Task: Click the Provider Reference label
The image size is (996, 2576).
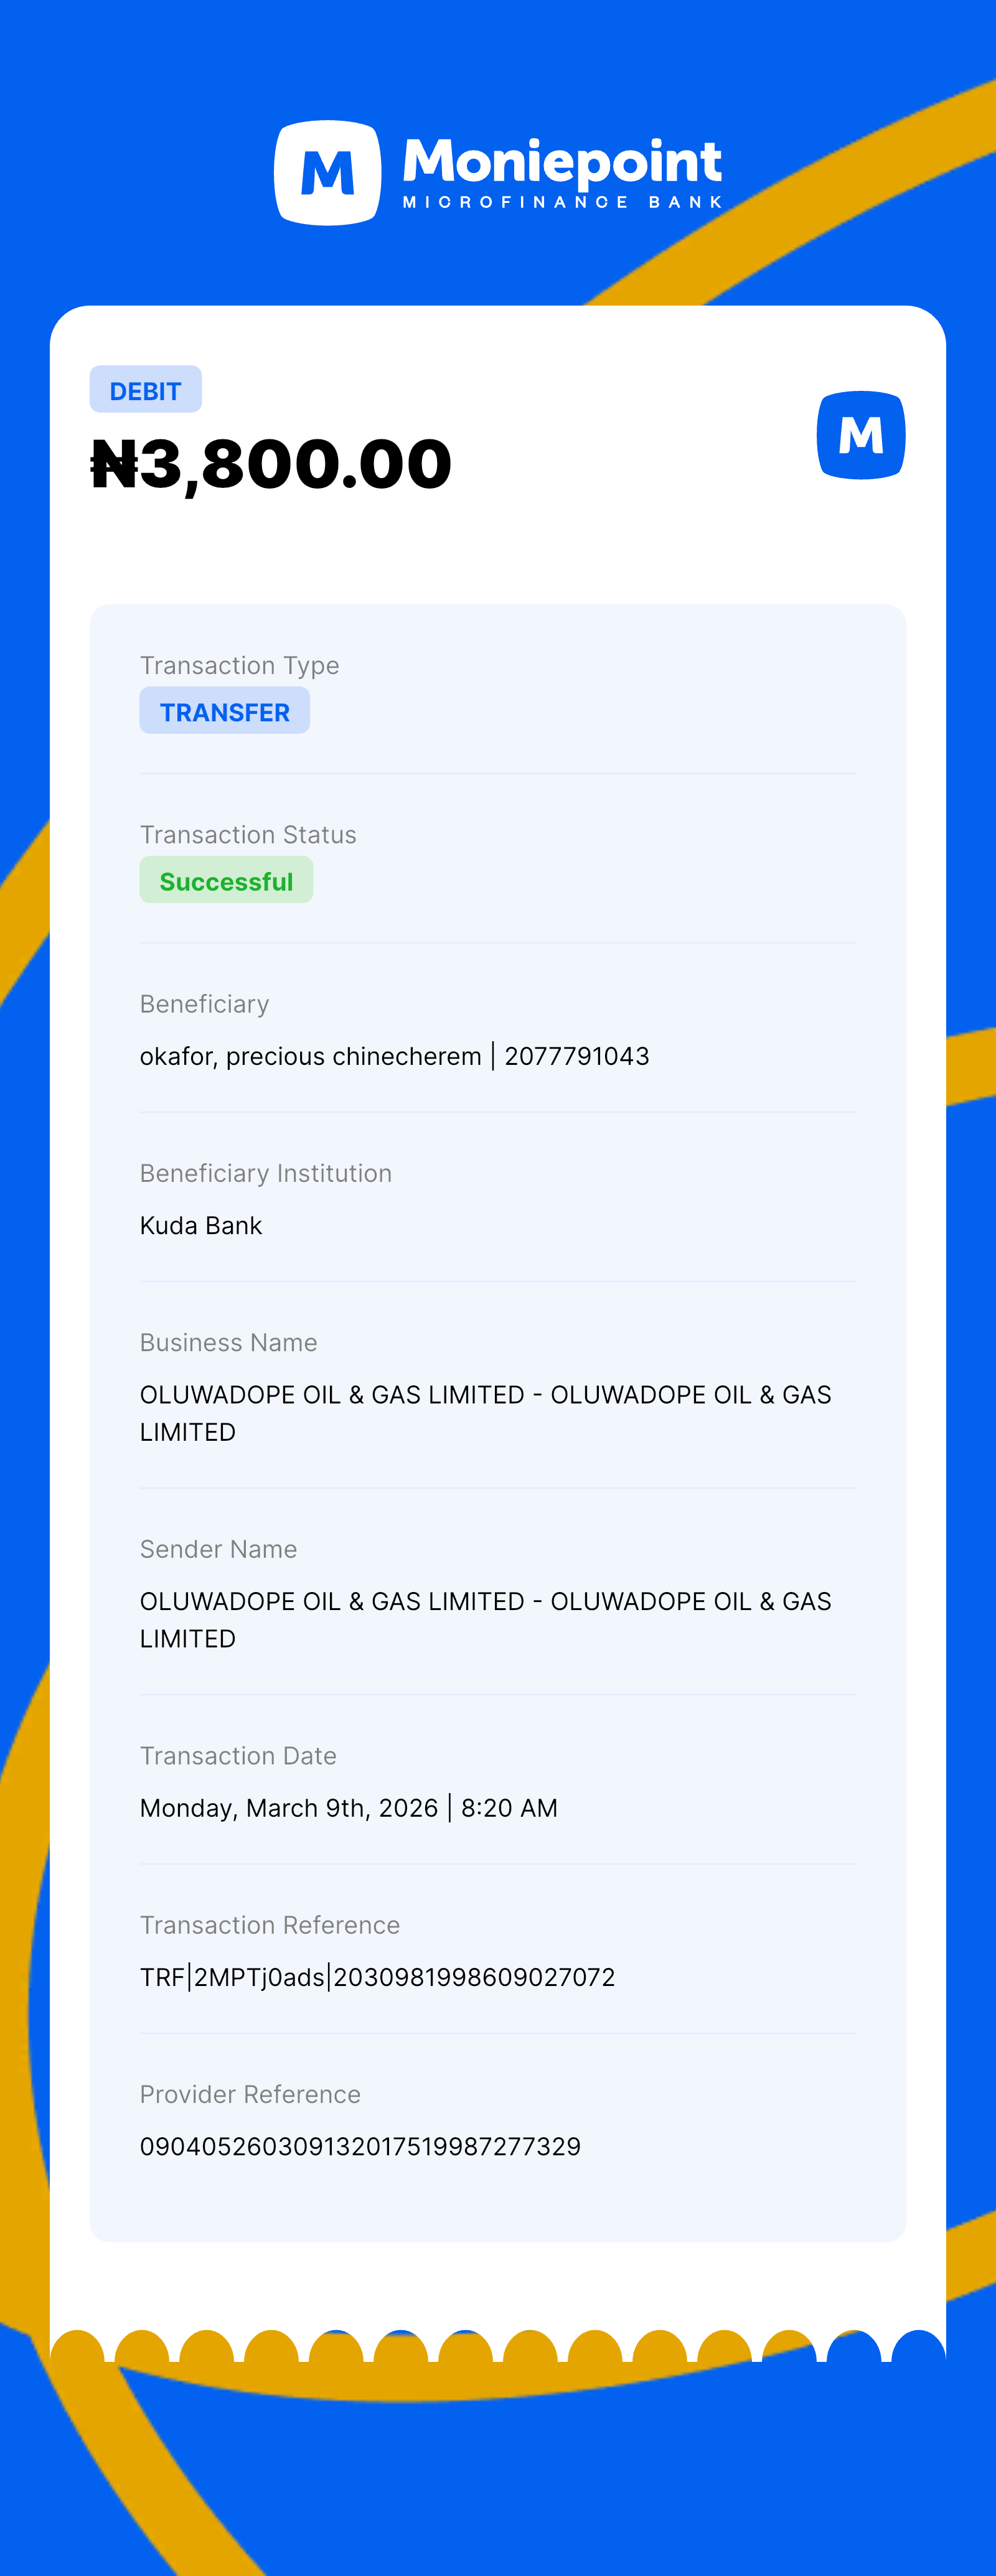Action: [x=250, y=2094]
